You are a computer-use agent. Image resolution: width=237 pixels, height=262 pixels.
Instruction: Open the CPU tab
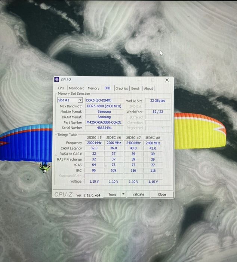[61, 88]
